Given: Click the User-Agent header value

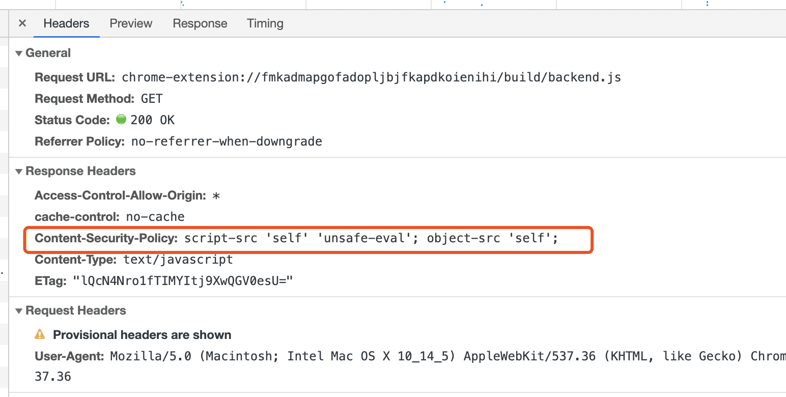Looking at the screenshot, I should [448, 356].
